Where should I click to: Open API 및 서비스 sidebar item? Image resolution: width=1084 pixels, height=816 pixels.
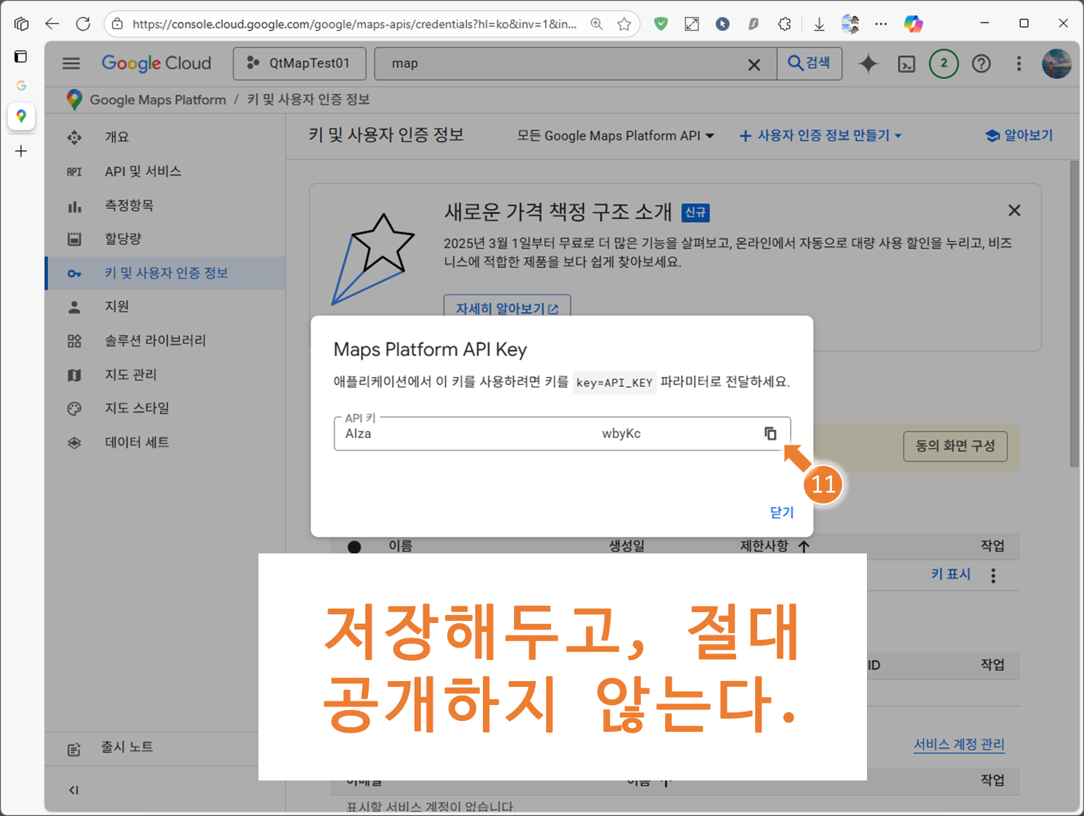tap(165, 171)
